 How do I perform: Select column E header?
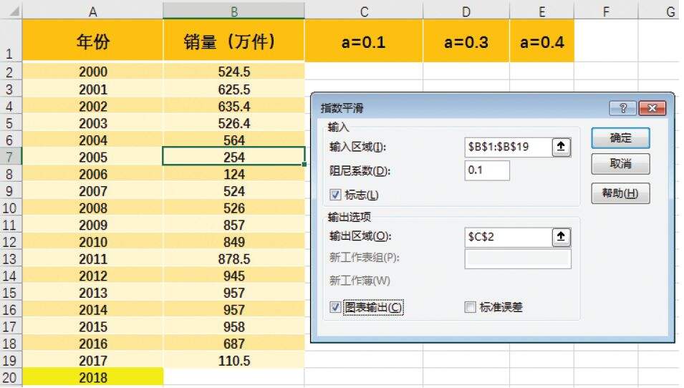(541, 11)
